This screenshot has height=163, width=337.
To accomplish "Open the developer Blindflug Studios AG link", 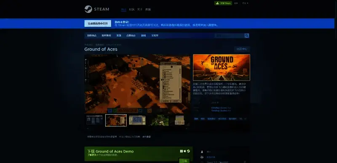I will pos(221,108).
